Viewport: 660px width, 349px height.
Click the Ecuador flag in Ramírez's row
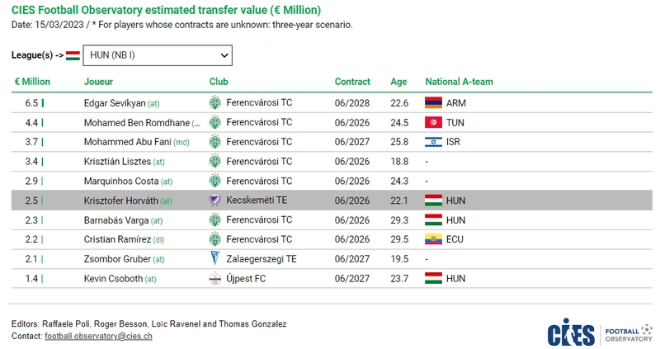pos(434,239)
